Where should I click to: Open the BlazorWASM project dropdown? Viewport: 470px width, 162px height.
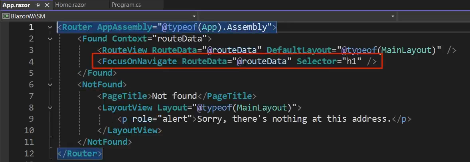point(194,16)
